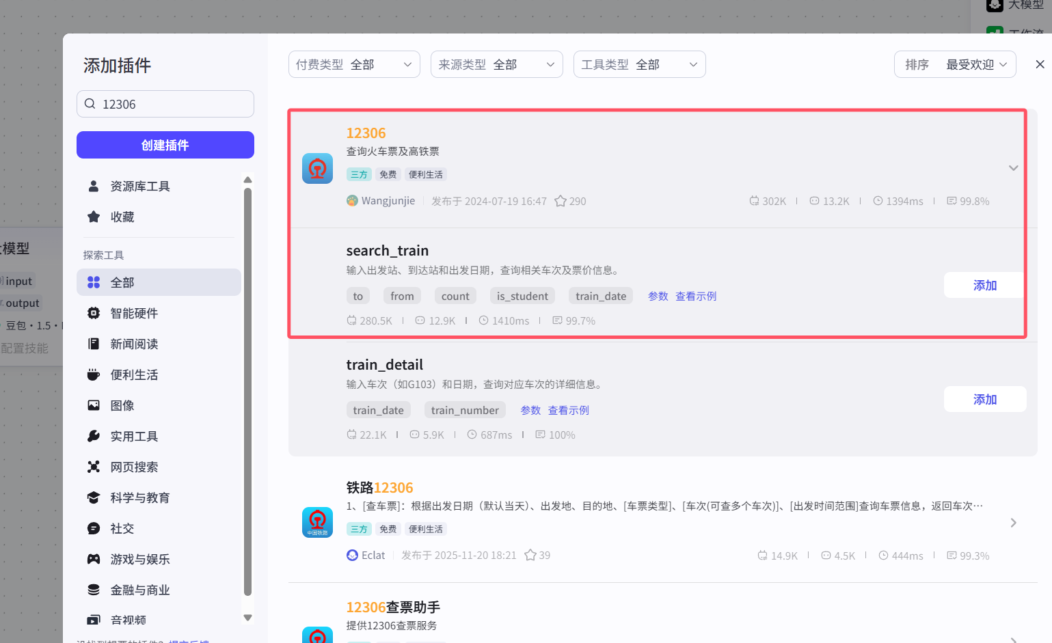Click the 12306 plugin train logo icon

coord(317,168)
